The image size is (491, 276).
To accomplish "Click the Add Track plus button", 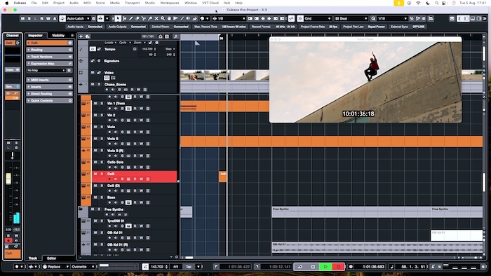I will 81,36.
